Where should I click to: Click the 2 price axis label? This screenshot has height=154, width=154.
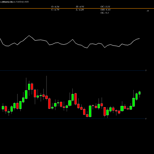[x=146, y=119]
